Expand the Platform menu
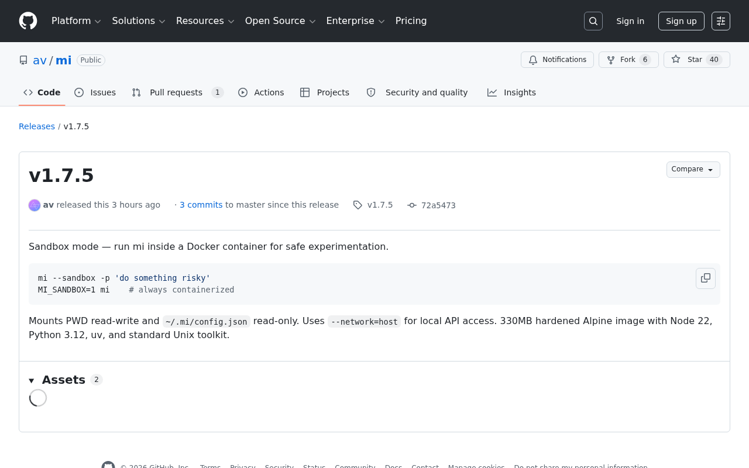Viewport: 749px width, 468px height. coord(76,21)
